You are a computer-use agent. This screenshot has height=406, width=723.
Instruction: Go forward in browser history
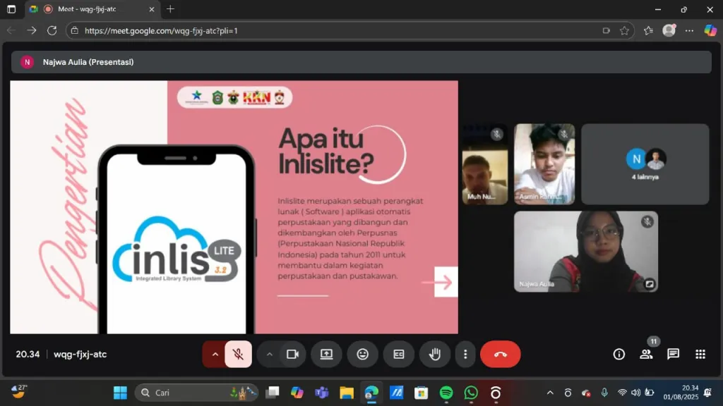[x=31, y=31]
